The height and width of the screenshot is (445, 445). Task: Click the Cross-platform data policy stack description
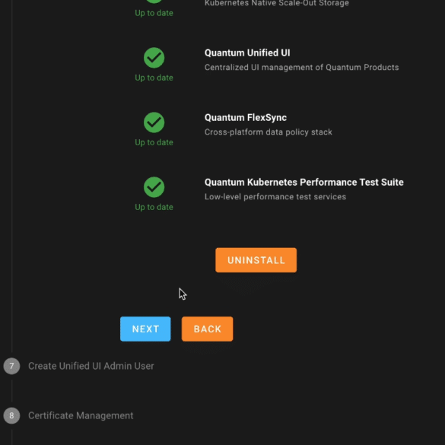tap(269, 132)
